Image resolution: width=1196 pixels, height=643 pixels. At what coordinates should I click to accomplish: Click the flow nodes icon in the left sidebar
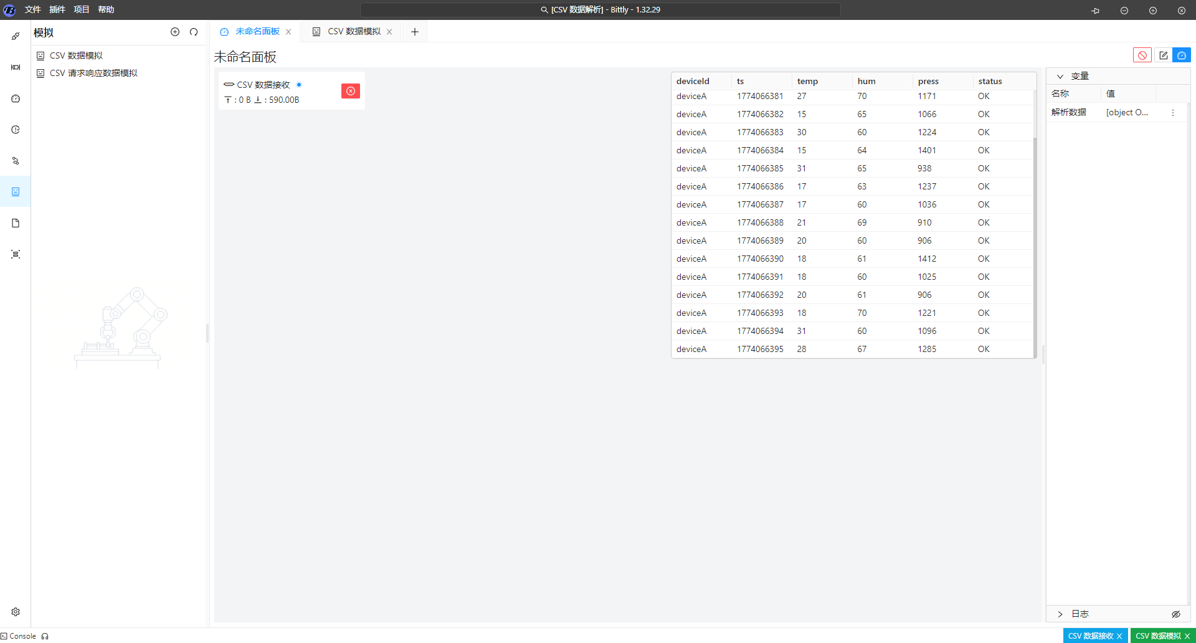point(16,161)
